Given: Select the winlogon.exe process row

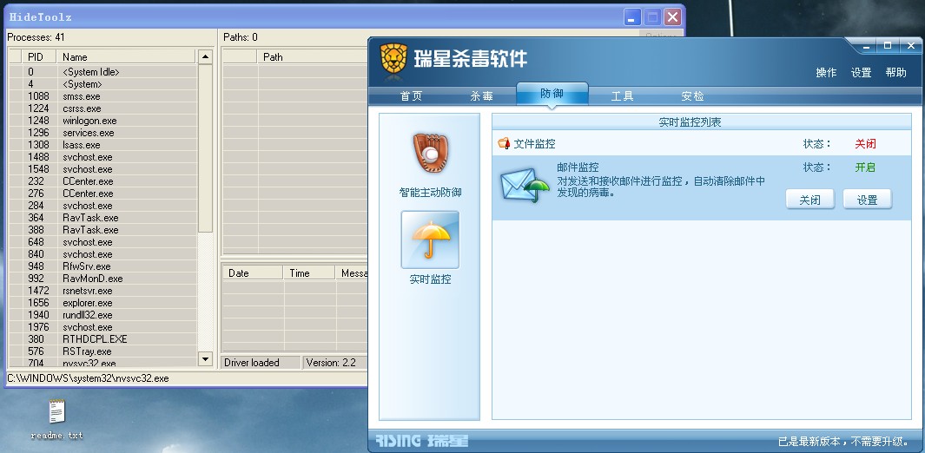Looking at the screenshot, I should pyautogui.click(x=102, y=120).
